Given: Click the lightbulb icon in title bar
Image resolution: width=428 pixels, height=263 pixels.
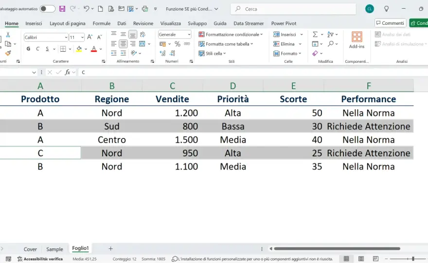Looking at the screenshot, I should coord(386,9).
